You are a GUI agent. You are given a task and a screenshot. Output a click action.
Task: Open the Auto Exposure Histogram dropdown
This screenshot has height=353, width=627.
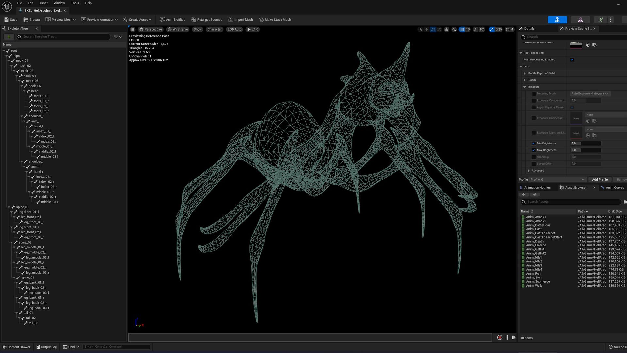pyautogui.click(x=590, y=94)
